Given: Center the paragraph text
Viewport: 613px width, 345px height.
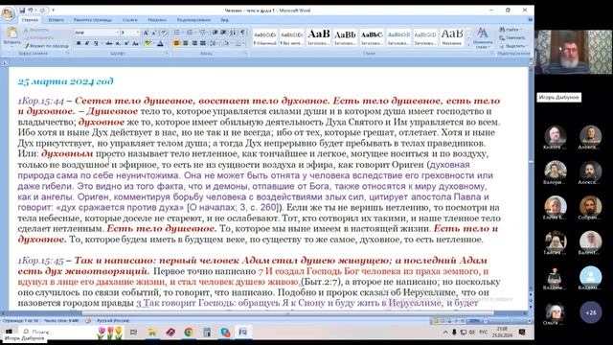Looking at the screenshot, I should pos(185,43).
